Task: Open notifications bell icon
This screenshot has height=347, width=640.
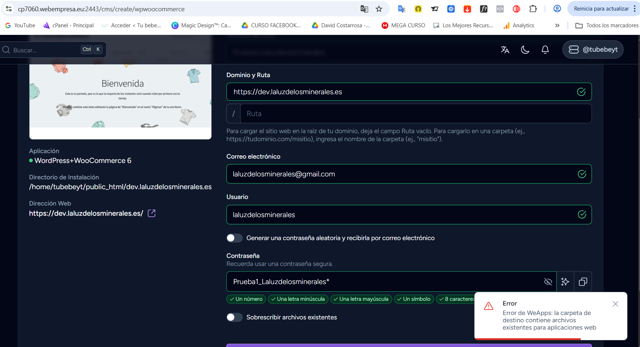Action: [545, 50]
